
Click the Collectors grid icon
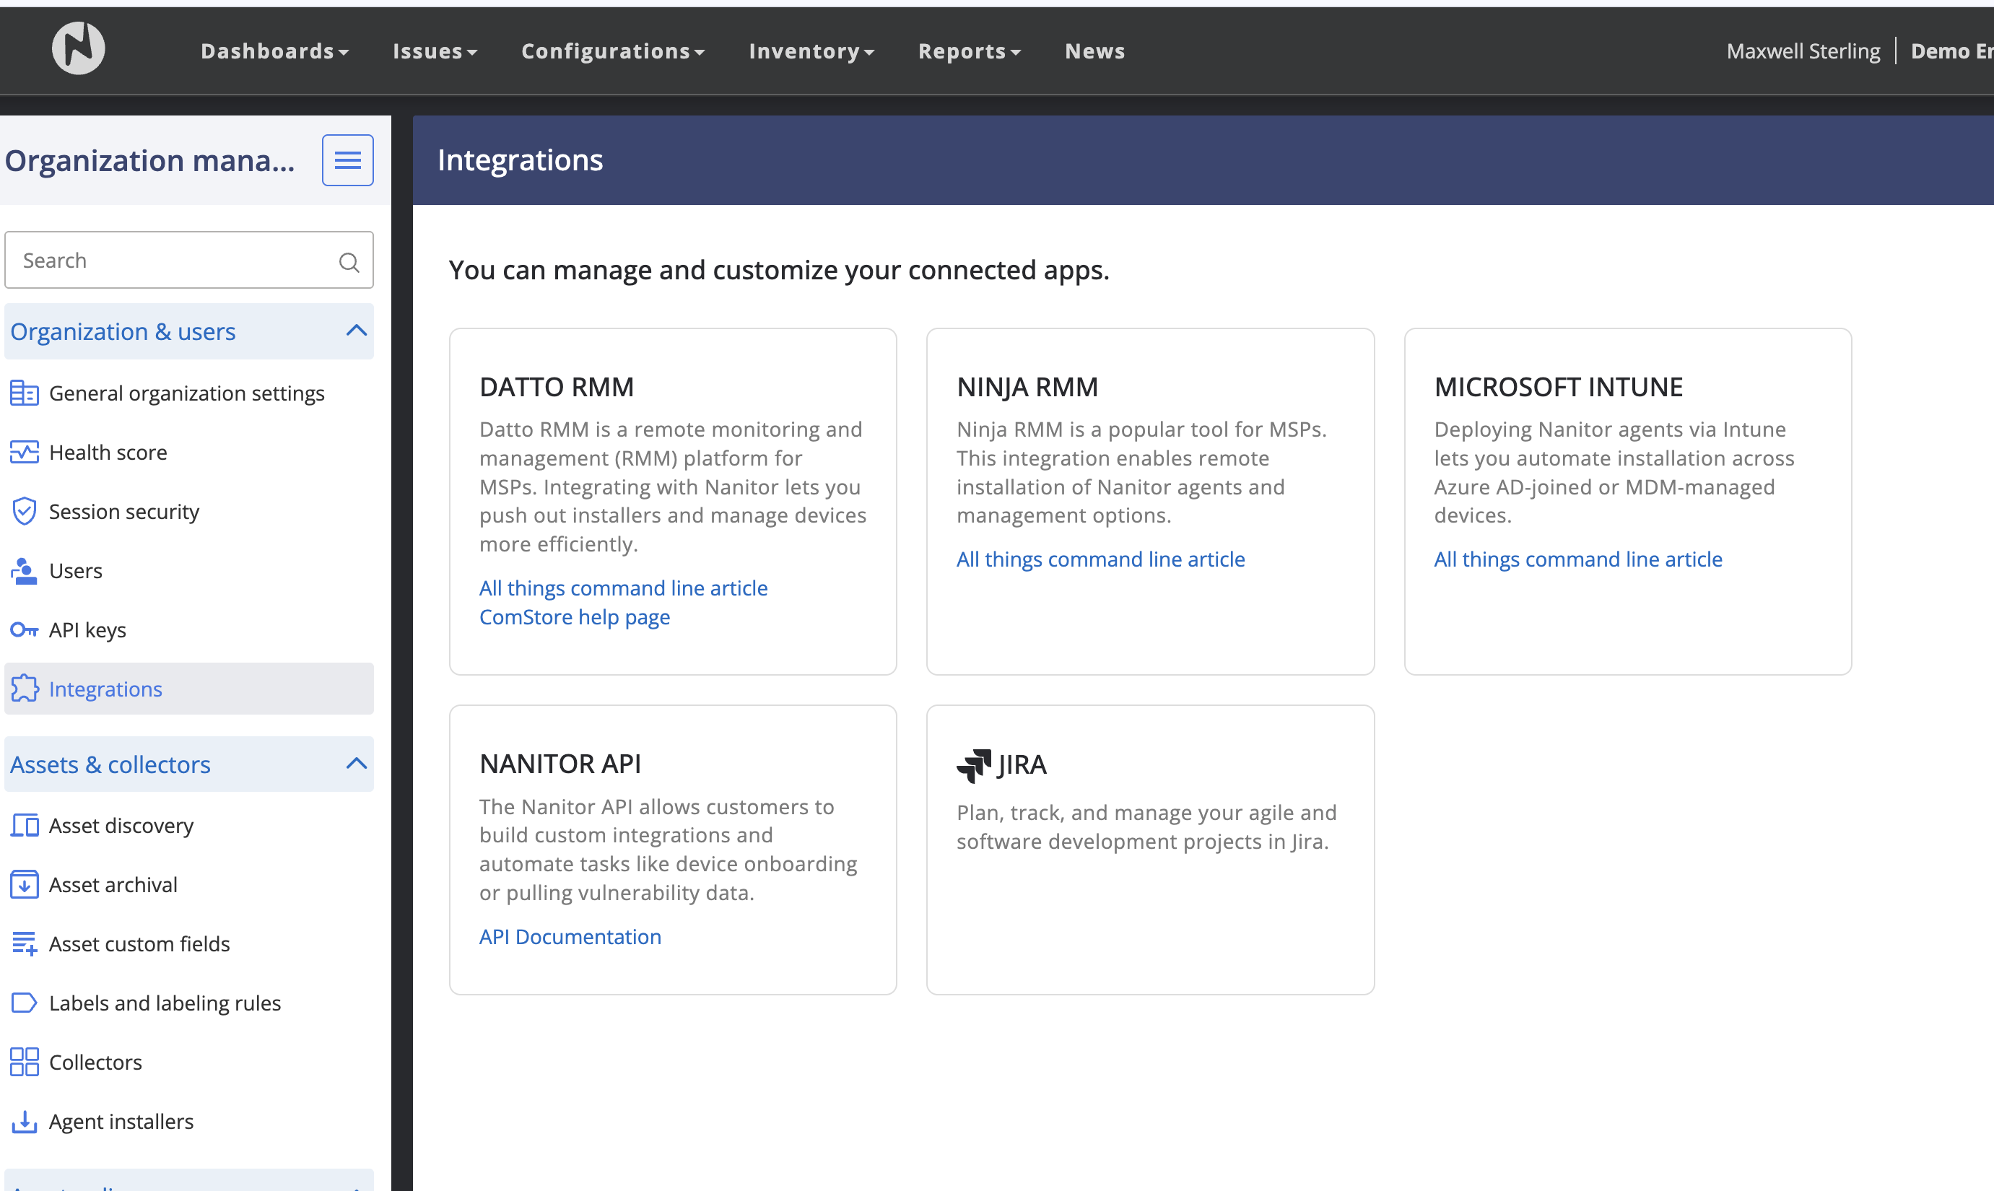coord(24,1062)
